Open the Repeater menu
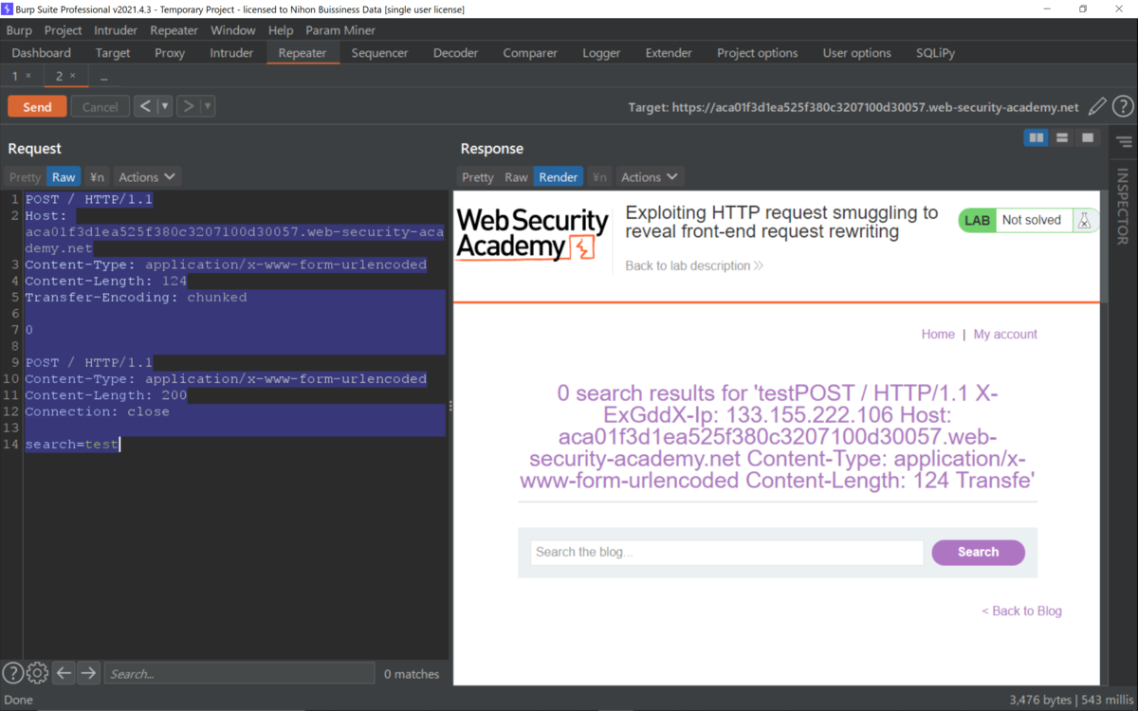 [174, 30]
